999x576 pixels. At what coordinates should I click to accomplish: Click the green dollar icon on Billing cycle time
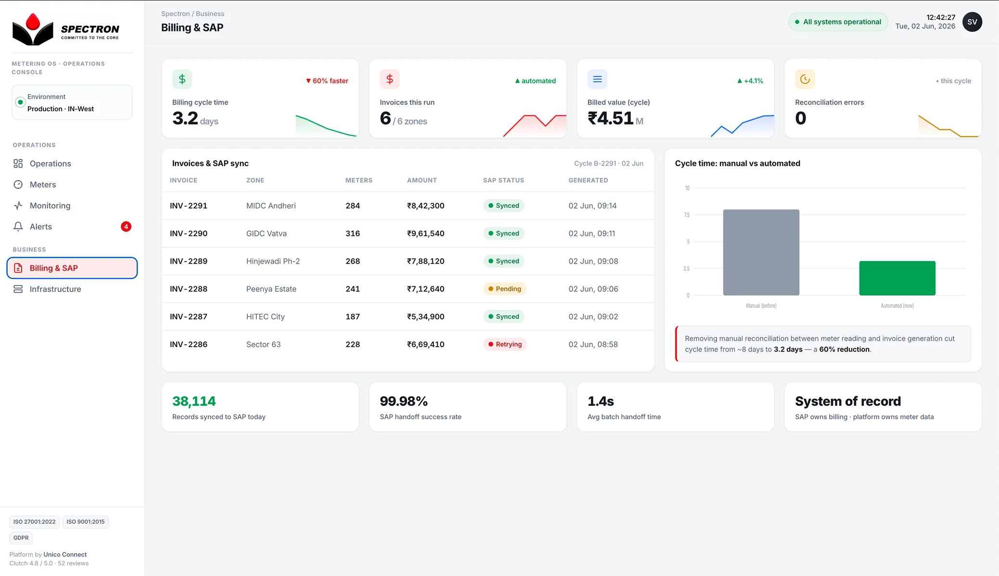point(182,79)
